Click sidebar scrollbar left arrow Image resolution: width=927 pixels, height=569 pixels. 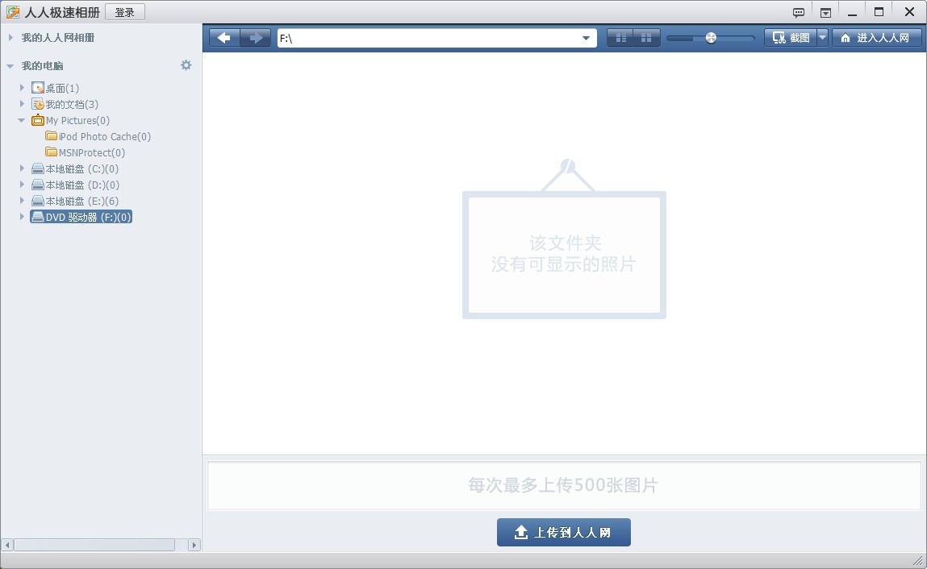[8, 545]
